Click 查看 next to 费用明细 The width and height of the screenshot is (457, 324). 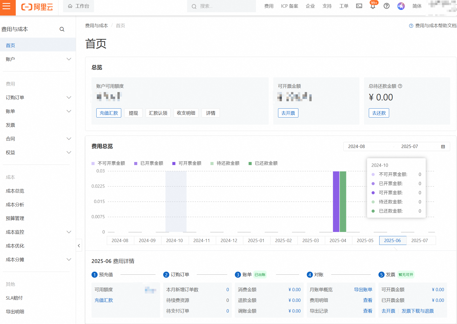pyautogui.click(x=368, y=300)
